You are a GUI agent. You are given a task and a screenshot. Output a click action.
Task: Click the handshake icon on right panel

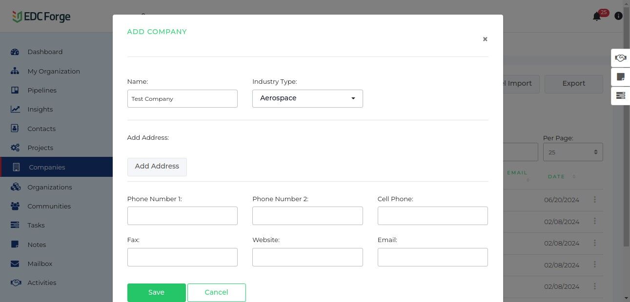point(621,58)
